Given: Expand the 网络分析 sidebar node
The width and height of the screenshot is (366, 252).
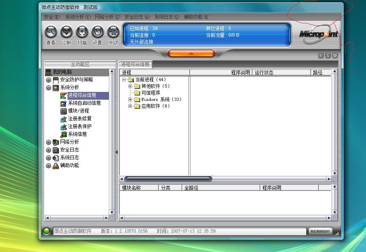Looking at the screenshot, I should tap(48, 142).
